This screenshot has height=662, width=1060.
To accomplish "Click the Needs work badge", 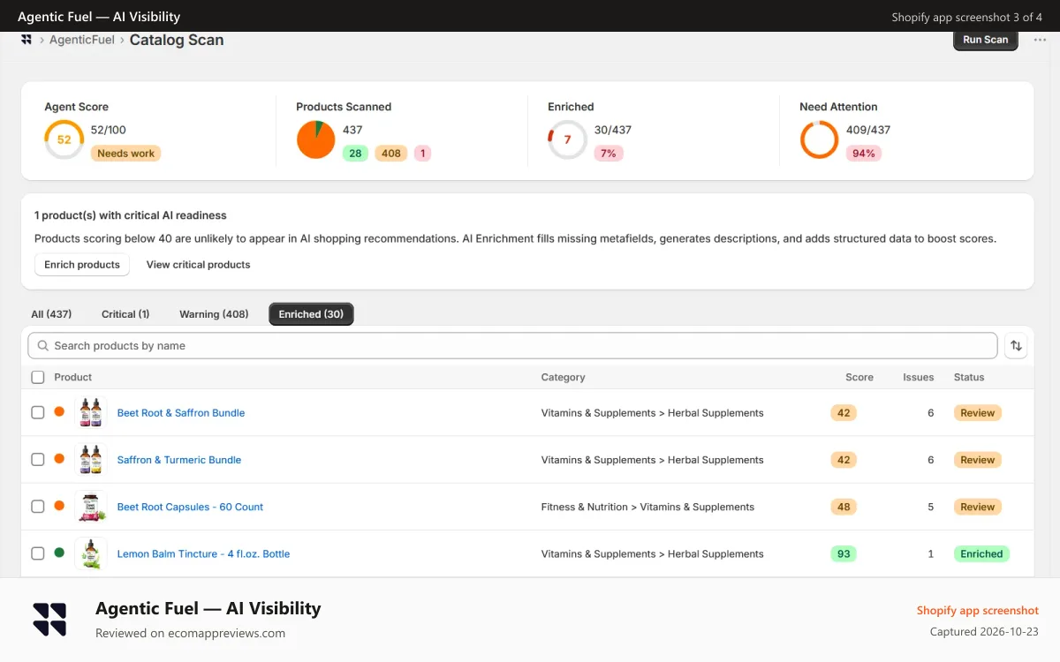I will [125, 154].
